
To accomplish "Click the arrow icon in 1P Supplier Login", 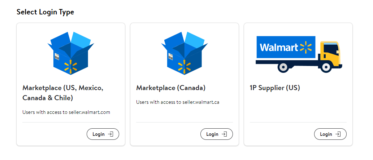I will point(338,134).
